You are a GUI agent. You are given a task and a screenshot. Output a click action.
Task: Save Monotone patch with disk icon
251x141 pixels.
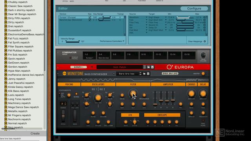[148, 74]
